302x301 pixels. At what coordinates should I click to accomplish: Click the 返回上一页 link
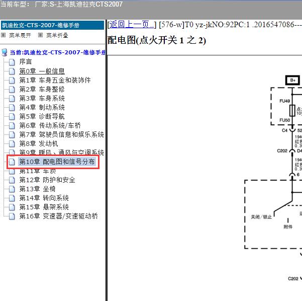132,25
